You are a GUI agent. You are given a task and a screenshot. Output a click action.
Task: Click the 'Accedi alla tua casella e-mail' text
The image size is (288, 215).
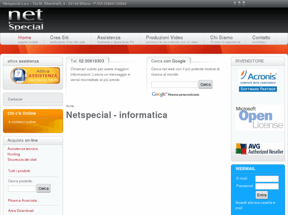click(256, 205)
